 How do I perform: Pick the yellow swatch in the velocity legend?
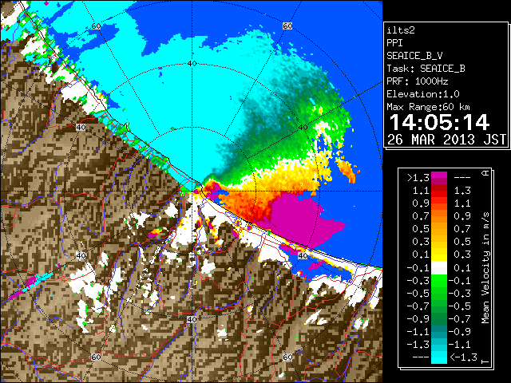click(x=439, y=255)
